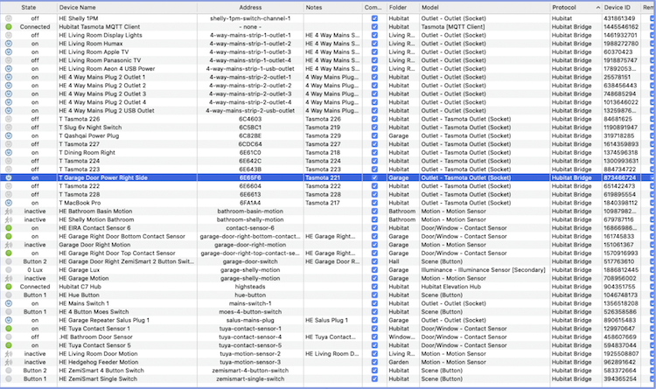Click state icon for HE ZemiSmart Single Switch

point(9,379)
